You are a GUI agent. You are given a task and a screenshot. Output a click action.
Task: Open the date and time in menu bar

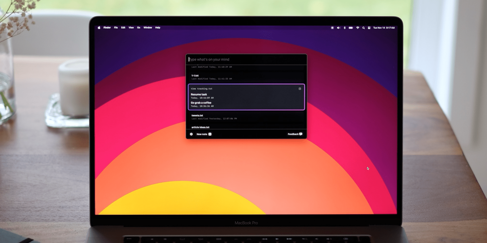click(384, 28)
